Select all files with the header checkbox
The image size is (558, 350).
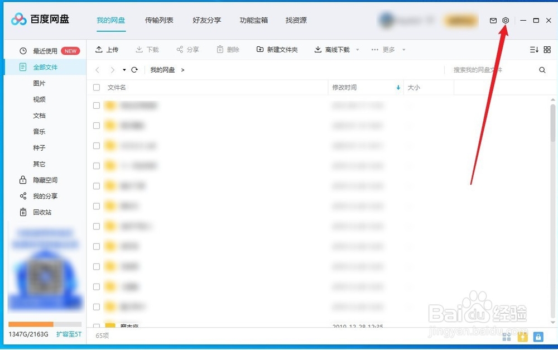pyautogui.click(x=96, y=87)
